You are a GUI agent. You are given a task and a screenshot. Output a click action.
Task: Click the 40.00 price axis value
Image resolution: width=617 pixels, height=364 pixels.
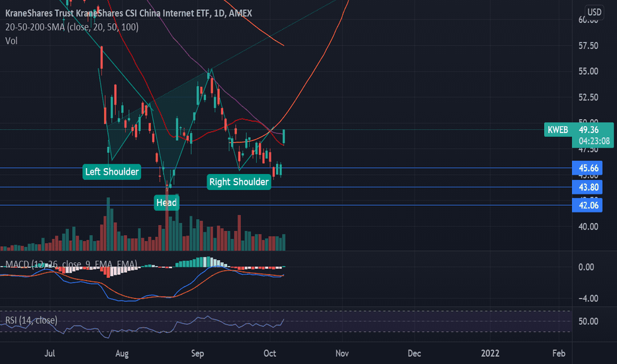589,226
